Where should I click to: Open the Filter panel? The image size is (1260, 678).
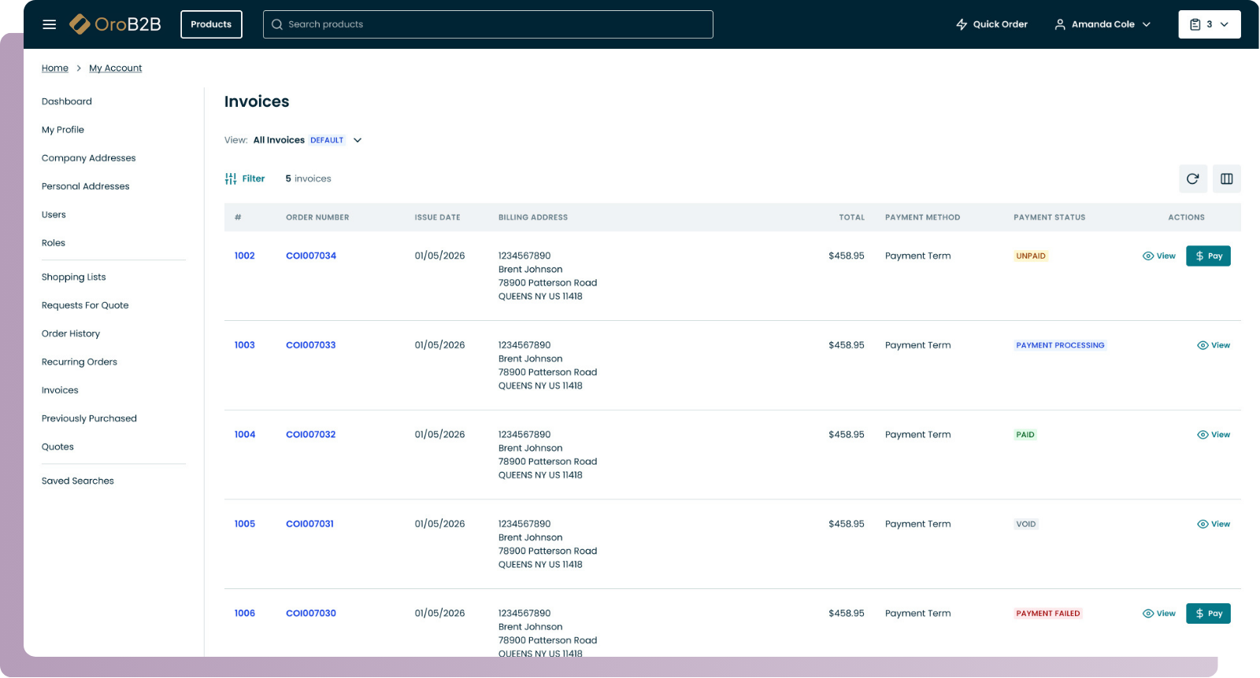[x=245, y=179]
